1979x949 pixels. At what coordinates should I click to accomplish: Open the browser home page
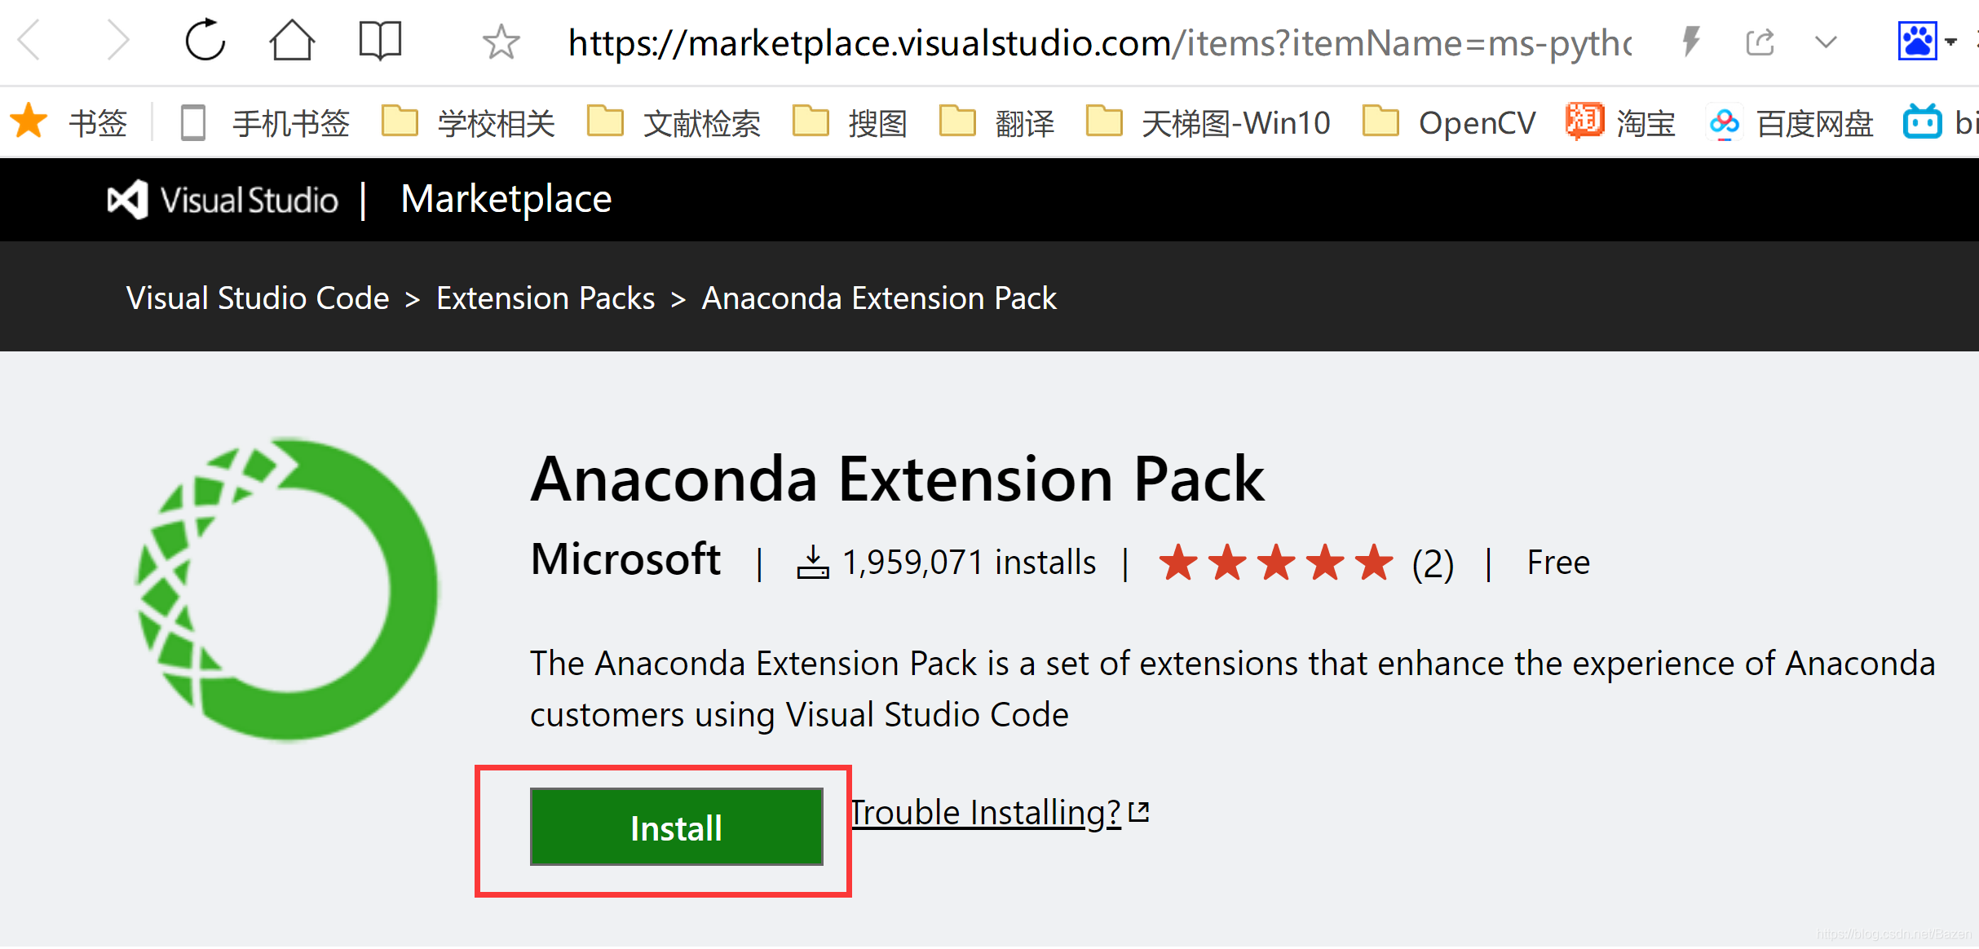click(294, 41)
